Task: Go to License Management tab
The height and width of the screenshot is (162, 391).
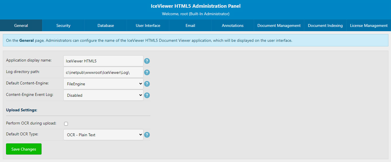Action: pyautogui.click(x=369, y=25)
